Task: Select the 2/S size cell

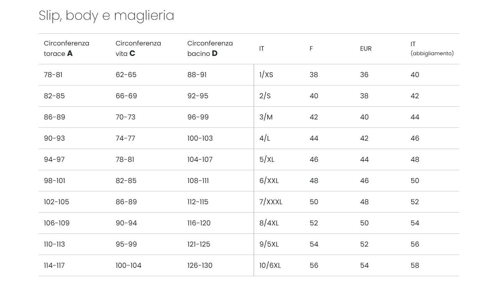Action: click(x=265, y=96)
